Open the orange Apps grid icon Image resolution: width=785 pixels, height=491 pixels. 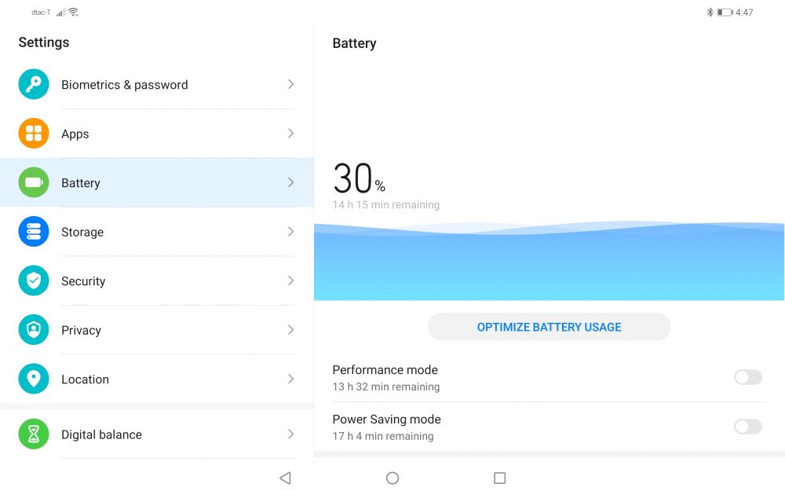pyautogui.click(x=34, y=134)
